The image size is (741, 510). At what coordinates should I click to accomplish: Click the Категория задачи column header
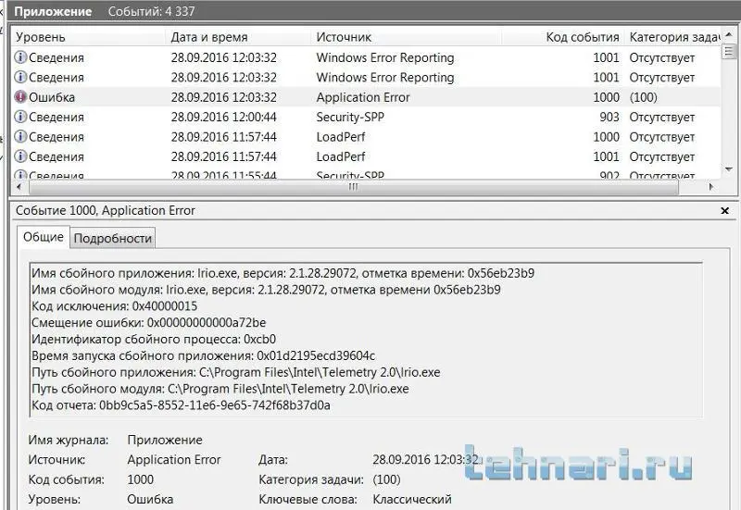[x=673, y=37]
